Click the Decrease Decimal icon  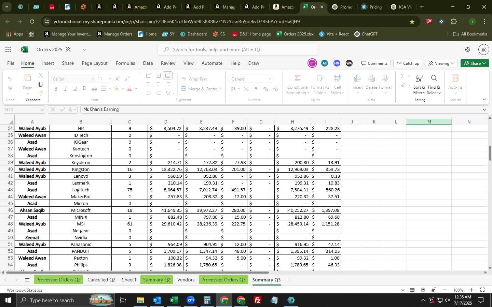(x=275, y=89)
